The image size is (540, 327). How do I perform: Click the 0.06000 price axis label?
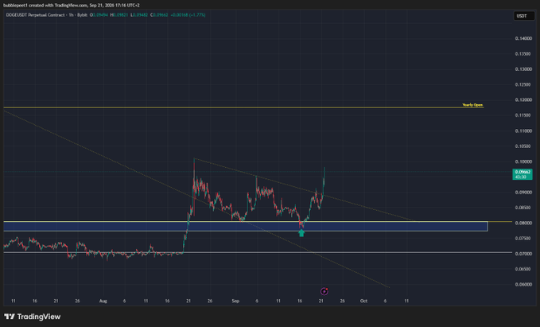523,285
